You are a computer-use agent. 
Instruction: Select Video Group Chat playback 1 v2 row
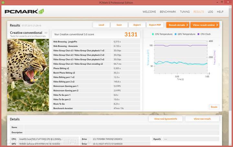(x=96, y=51)
